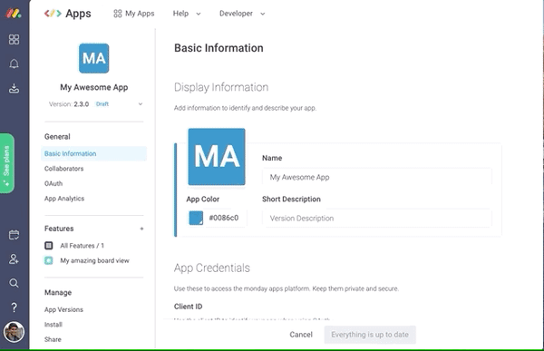
Task: Click the Version 2.3.0 text
Action: pyautogui.click(x=69, y=103)
